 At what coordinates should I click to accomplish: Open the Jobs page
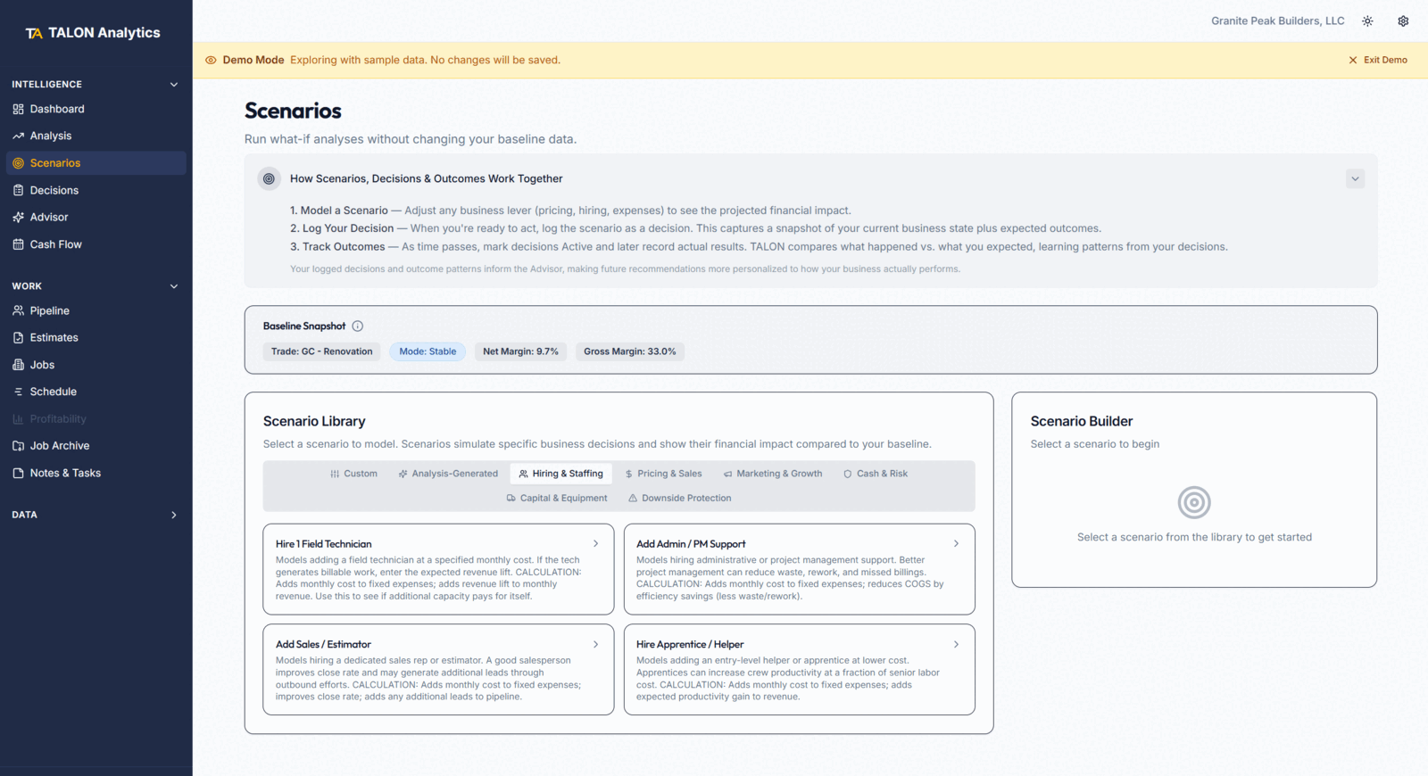(x=96, y=365)
